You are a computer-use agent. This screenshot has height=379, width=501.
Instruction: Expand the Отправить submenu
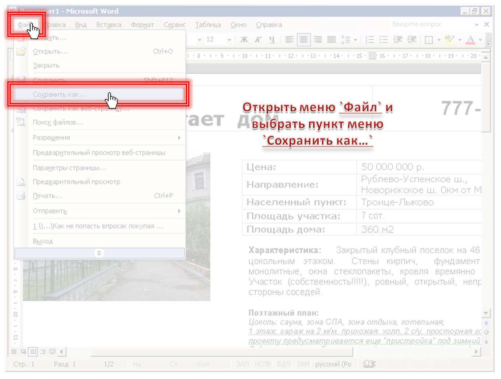click(100, 211)
